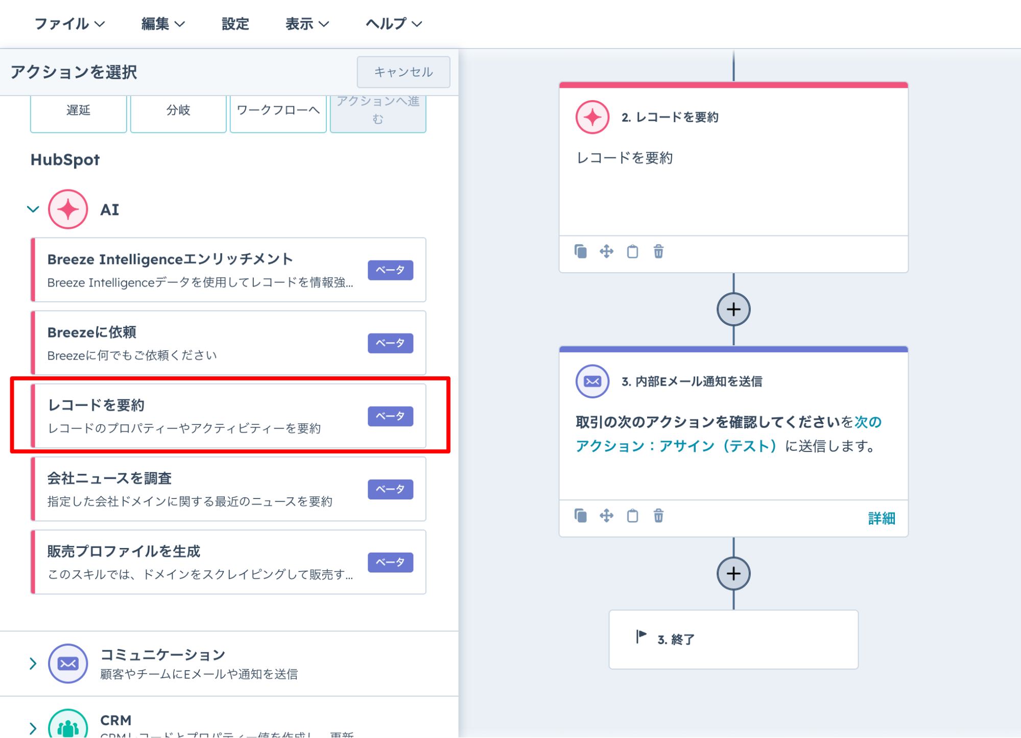Select Breeze Intelligenceエンリッチメント action
Screen dimensions: 1021x738
[x=228, y=270]
